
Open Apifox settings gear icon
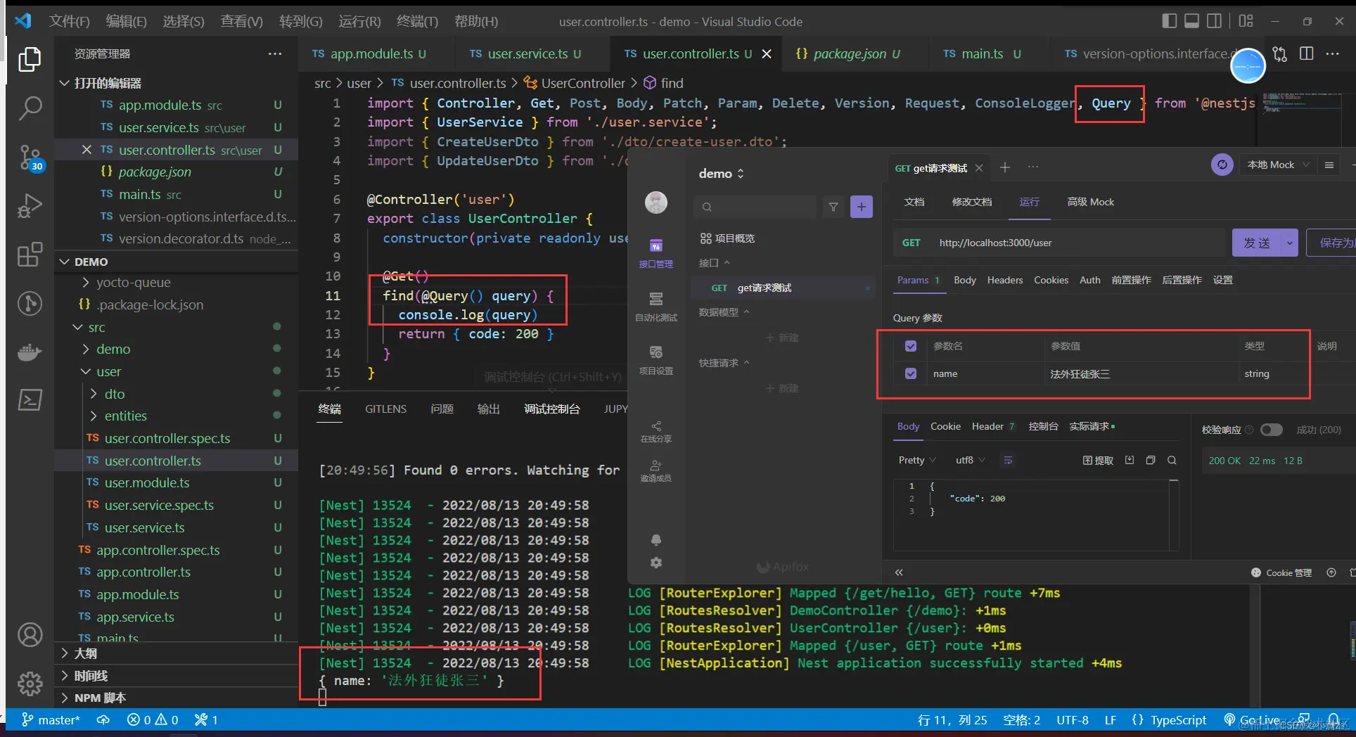pos(656,563)
